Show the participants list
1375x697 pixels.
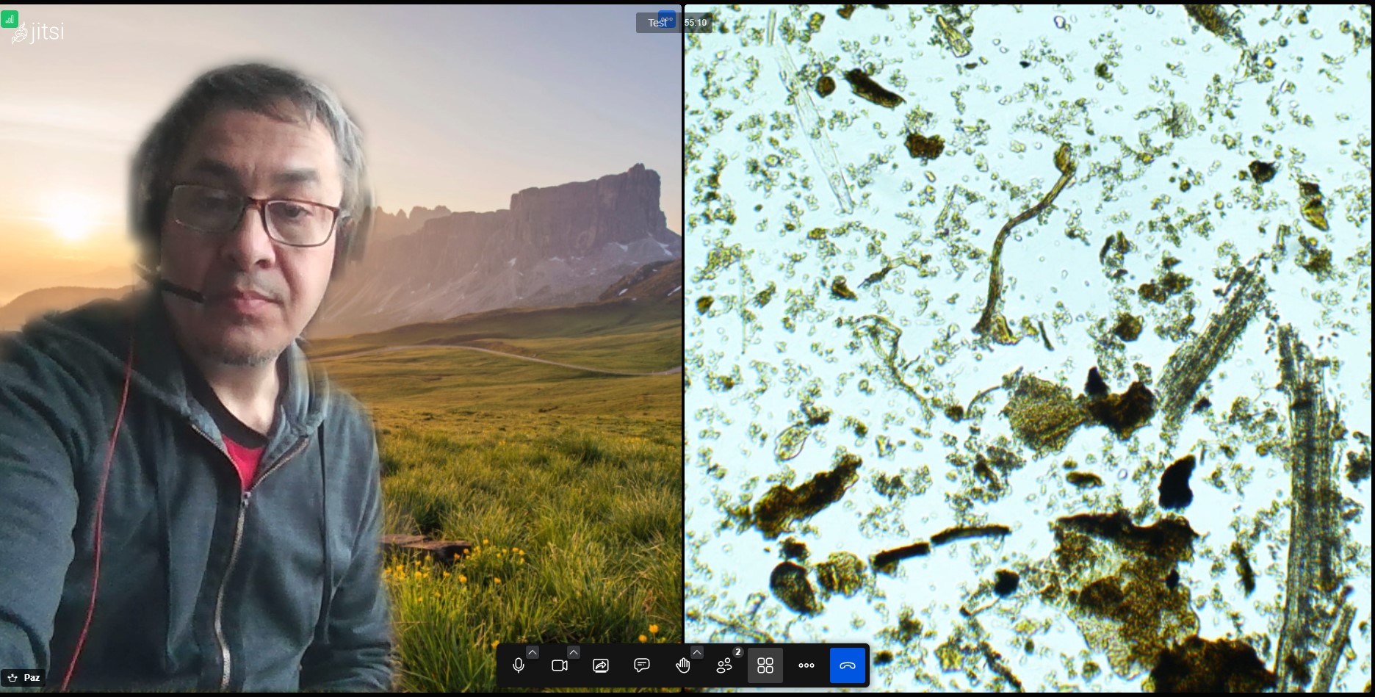[x=724, y=665]
